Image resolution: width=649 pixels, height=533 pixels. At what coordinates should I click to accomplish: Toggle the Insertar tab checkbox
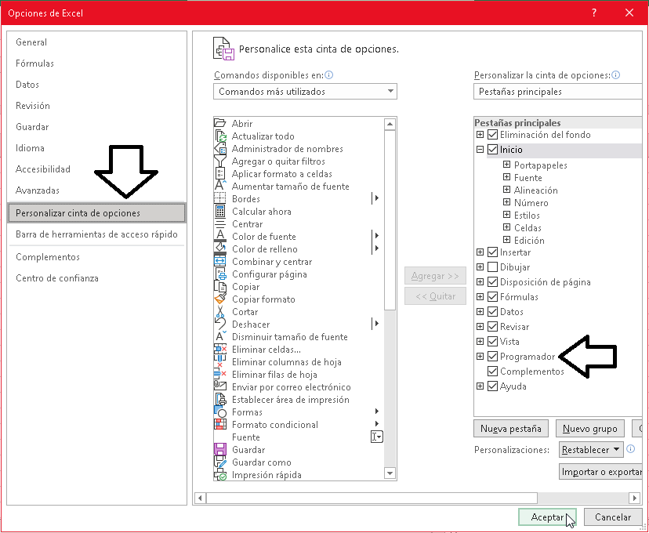[492, 252]
